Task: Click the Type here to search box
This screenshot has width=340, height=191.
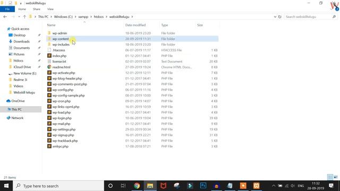Action: tap(58, 186)
